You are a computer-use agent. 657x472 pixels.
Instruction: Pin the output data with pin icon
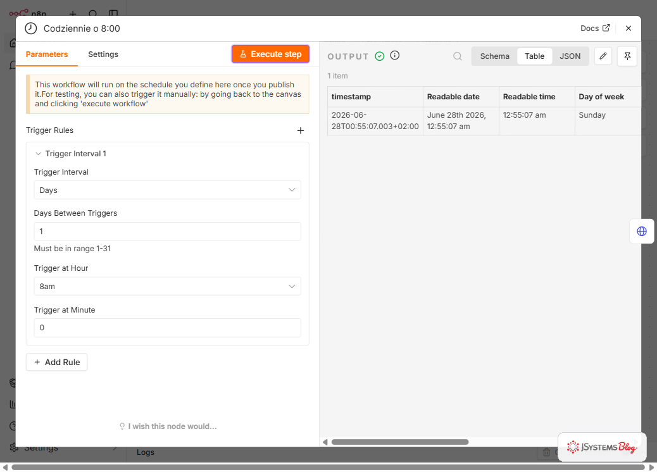627,56
